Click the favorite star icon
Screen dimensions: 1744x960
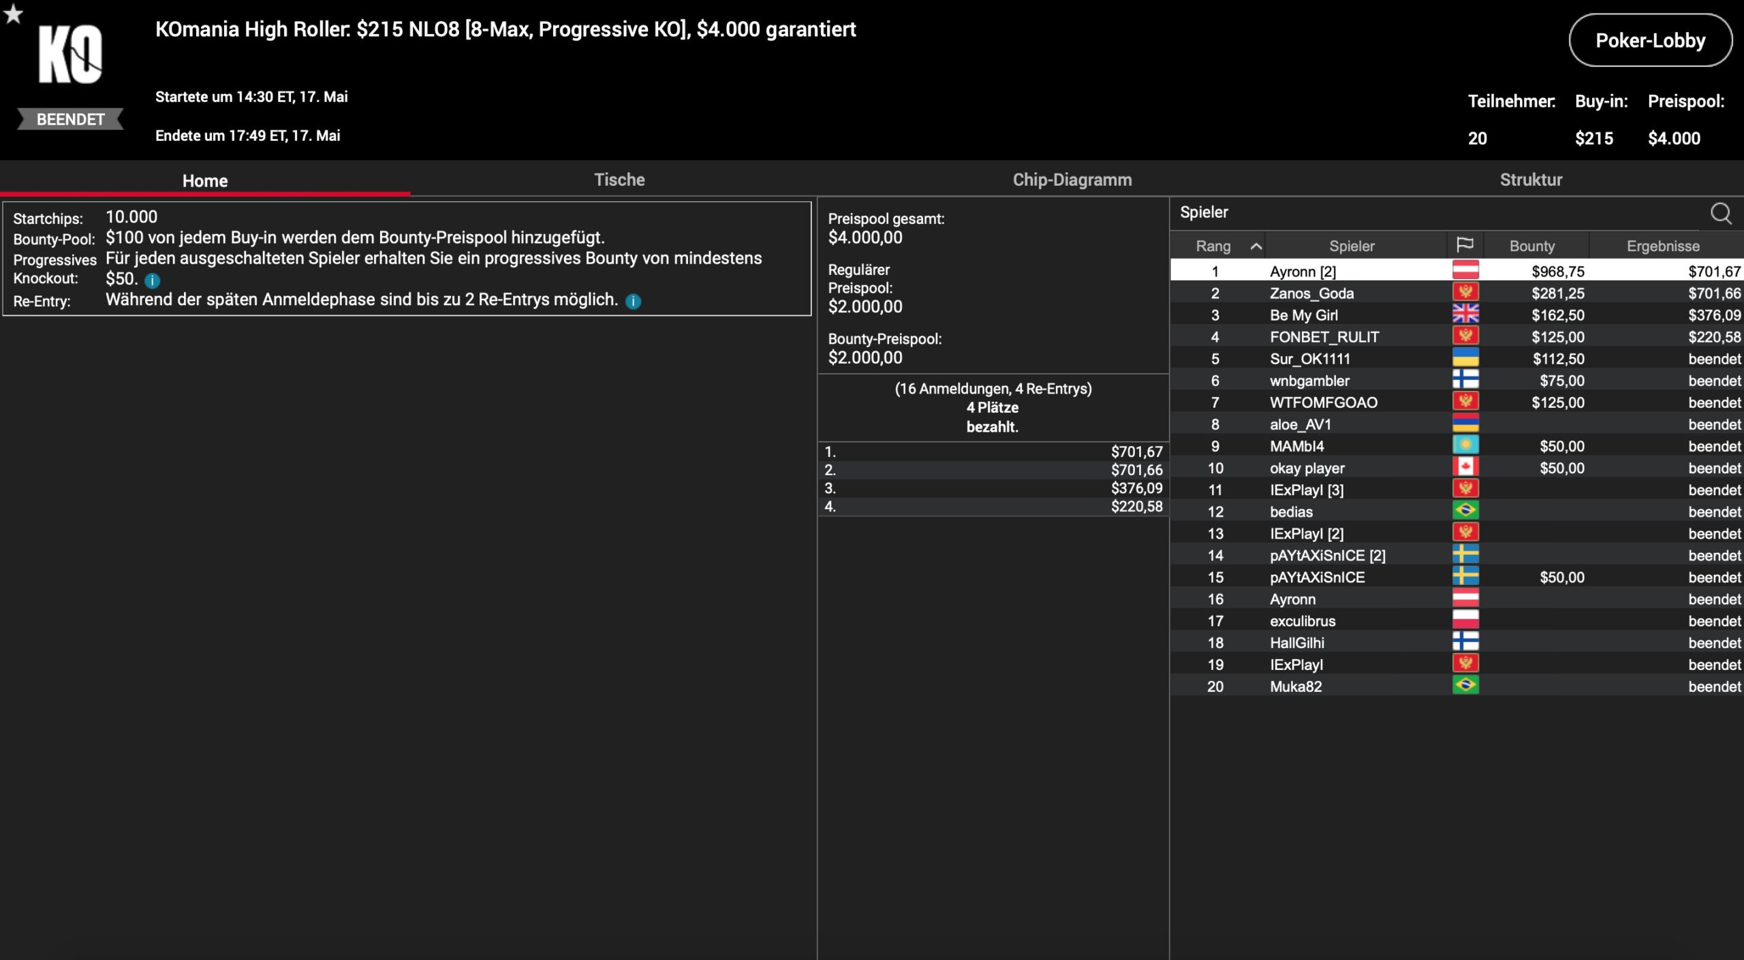13,14
